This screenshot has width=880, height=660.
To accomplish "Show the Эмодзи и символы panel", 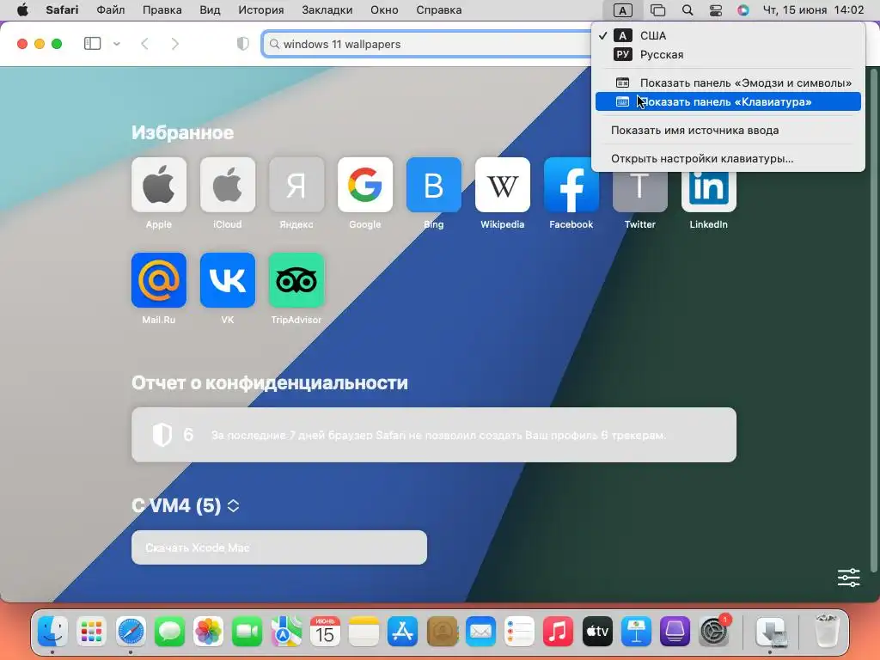I will coord(728,82).
